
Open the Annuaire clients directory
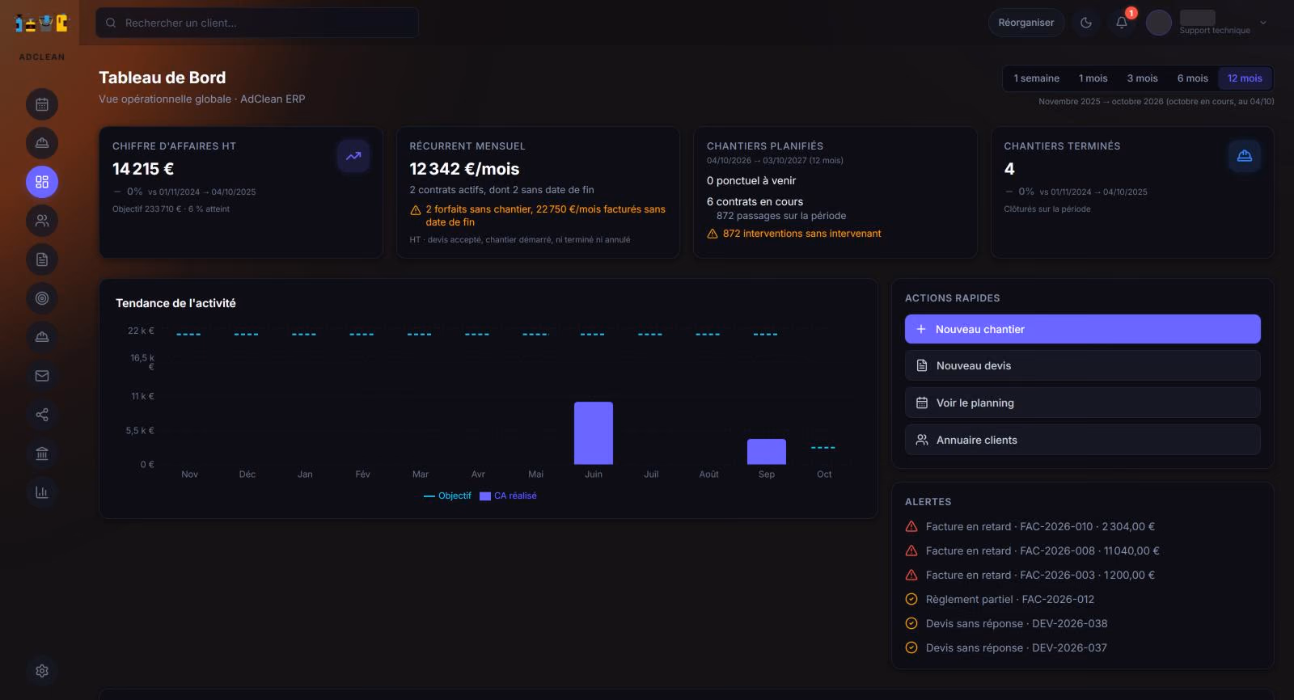click(1083, 440)
